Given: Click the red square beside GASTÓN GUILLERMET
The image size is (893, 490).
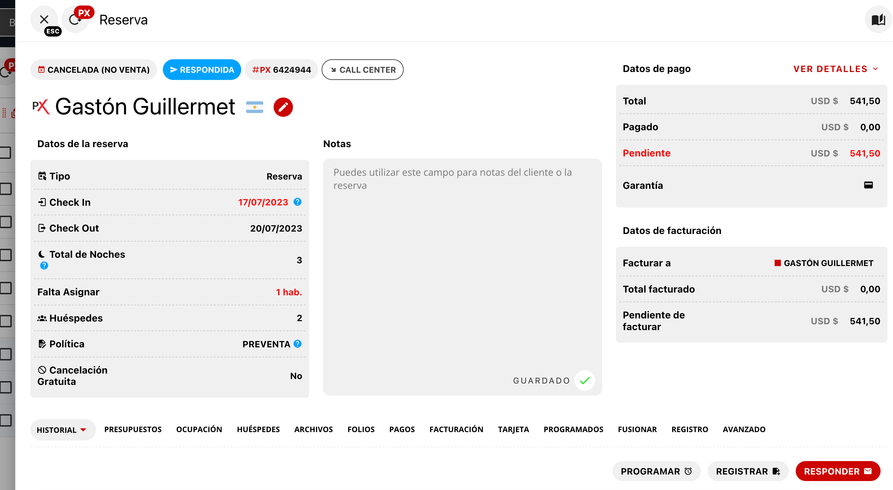Looking at the screenshot, I should tap(777, 263).
